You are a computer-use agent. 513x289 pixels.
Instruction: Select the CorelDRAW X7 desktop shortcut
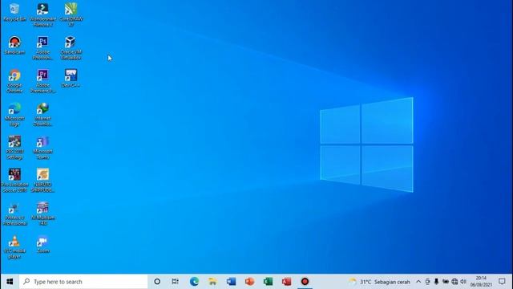click(71, 14)
